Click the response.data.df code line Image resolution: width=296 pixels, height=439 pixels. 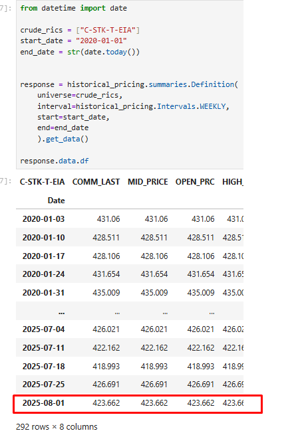coord(55,161)
